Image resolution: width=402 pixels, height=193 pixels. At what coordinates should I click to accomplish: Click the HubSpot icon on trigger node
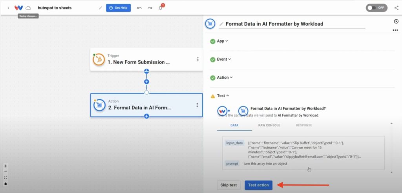pos(99,59)
